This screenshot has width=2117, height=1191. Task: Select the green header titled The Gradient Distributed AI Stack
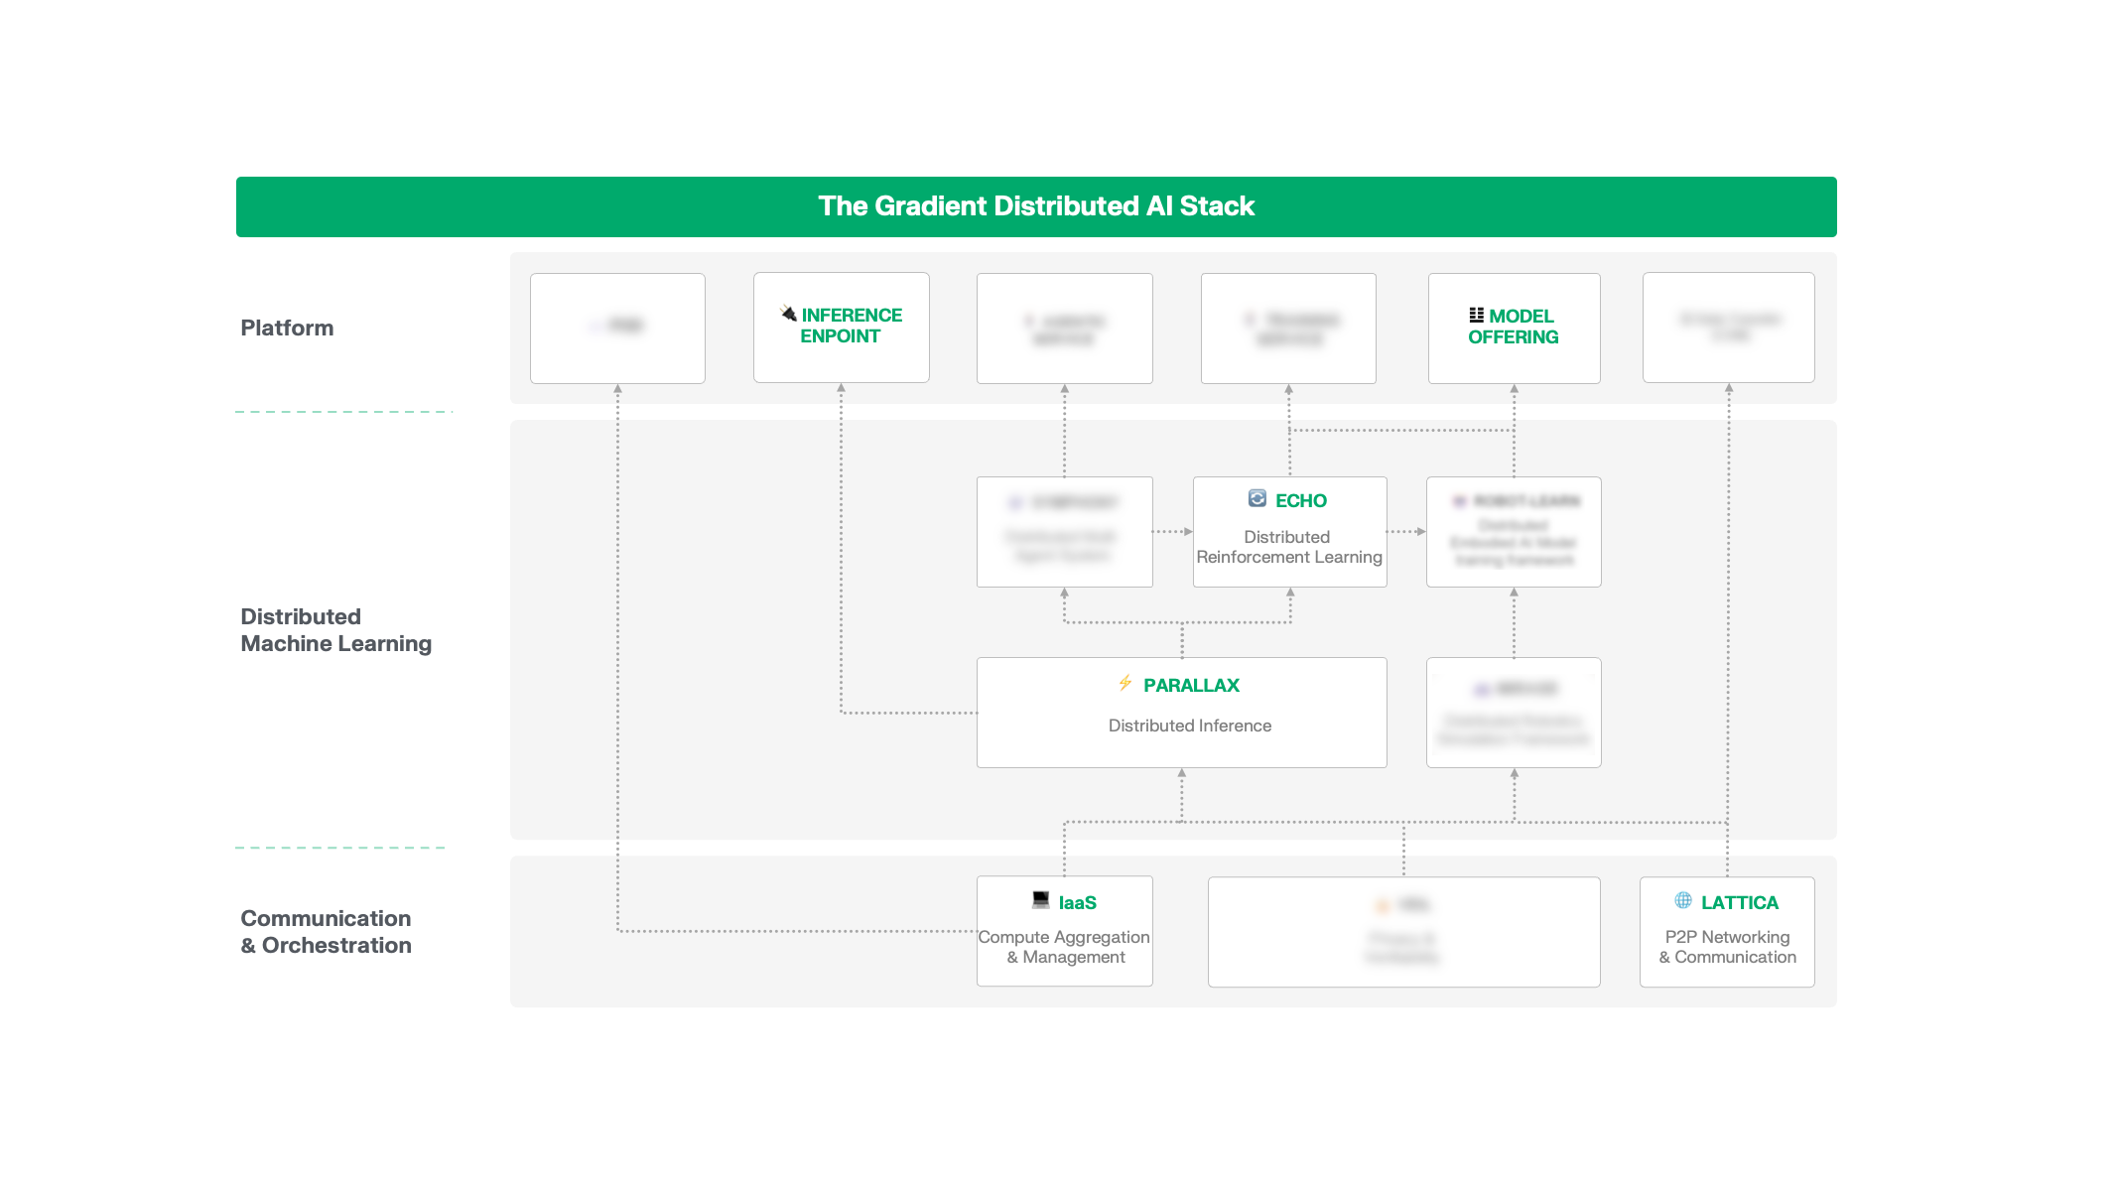[x=1035, y=205]
